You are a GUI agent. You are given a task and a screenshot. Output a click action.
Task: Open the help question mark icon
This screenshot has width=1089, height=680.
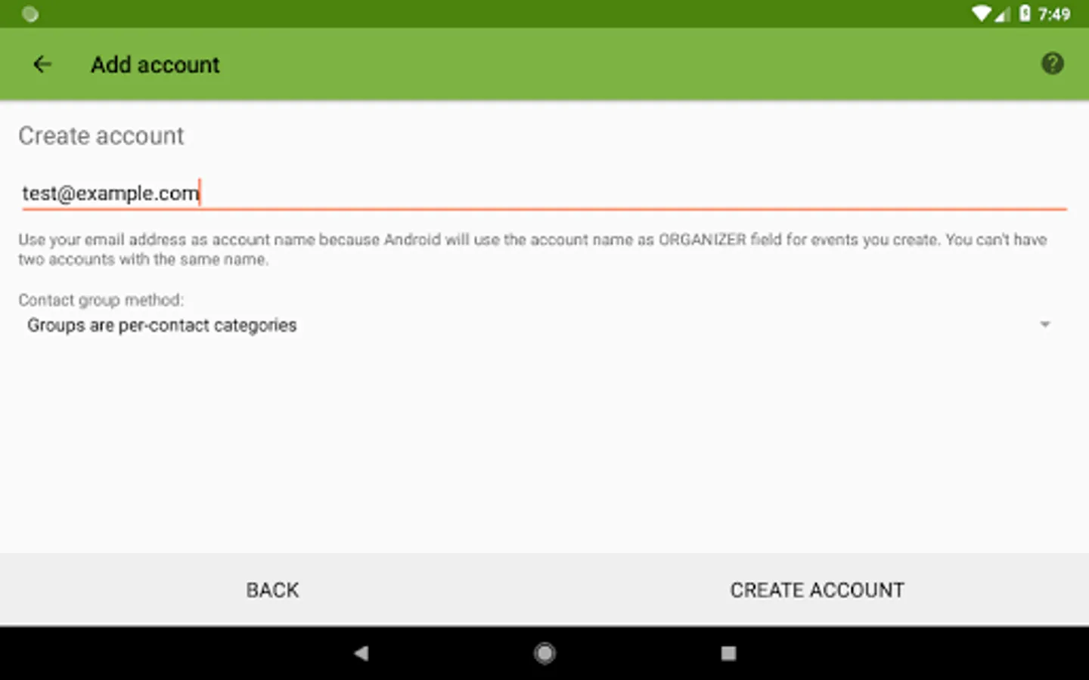(x=1052, y=63)
